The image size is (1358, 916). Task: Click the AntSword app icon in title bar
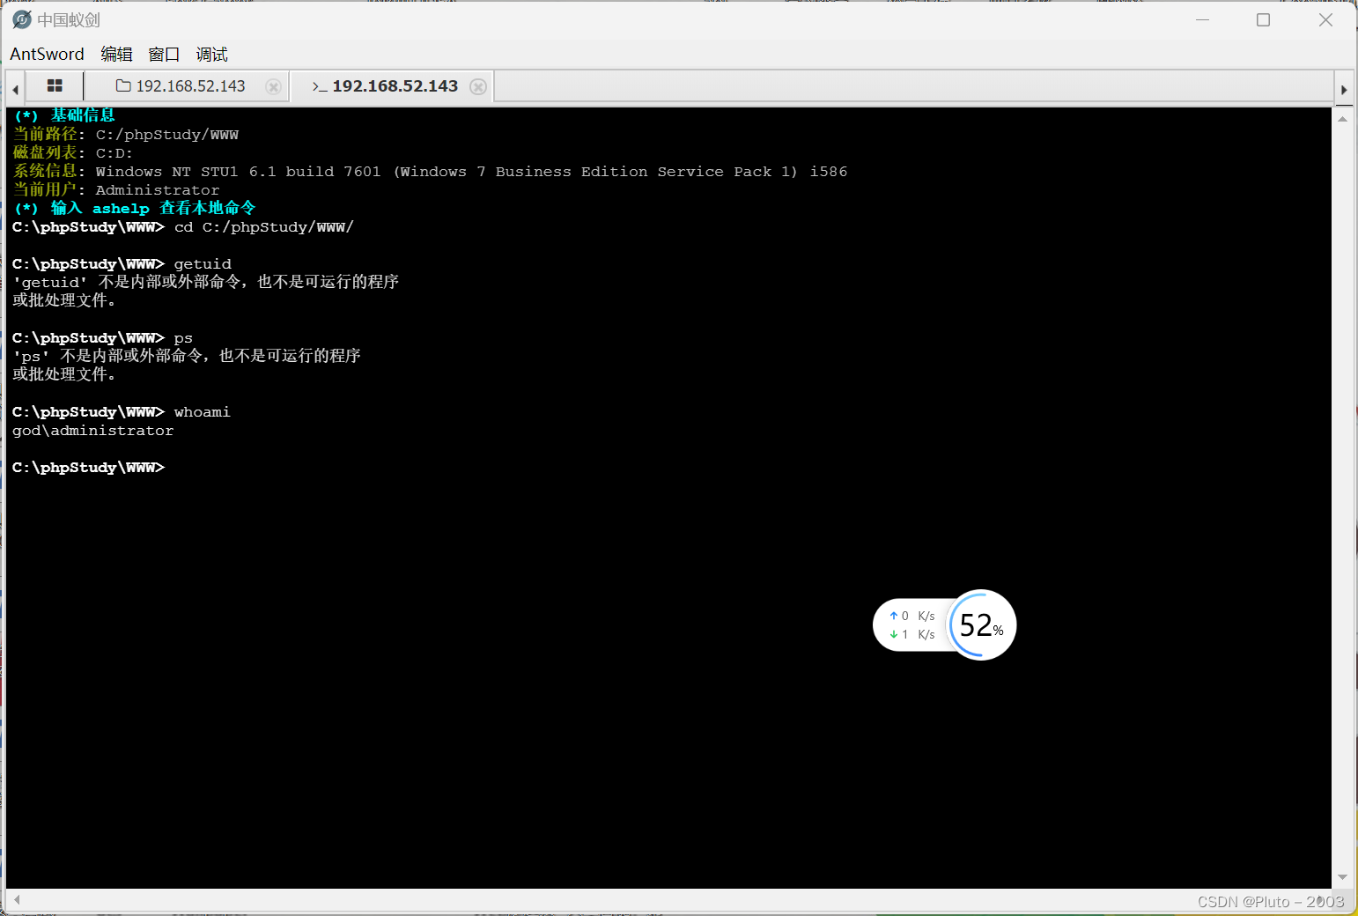[22, 19]
